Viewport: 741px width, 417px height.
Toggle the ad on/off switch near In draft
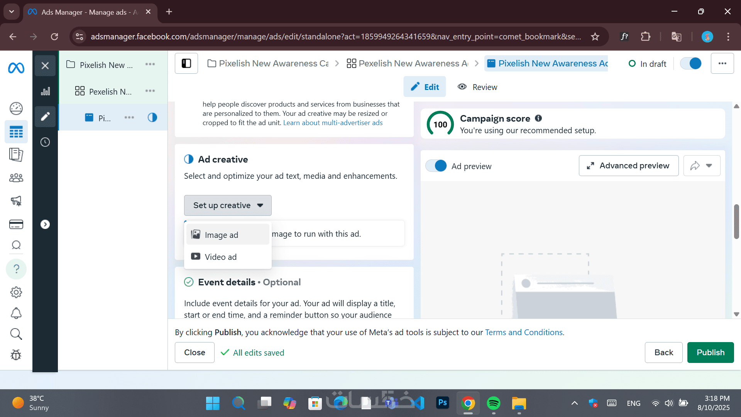[x=690, y=63]
